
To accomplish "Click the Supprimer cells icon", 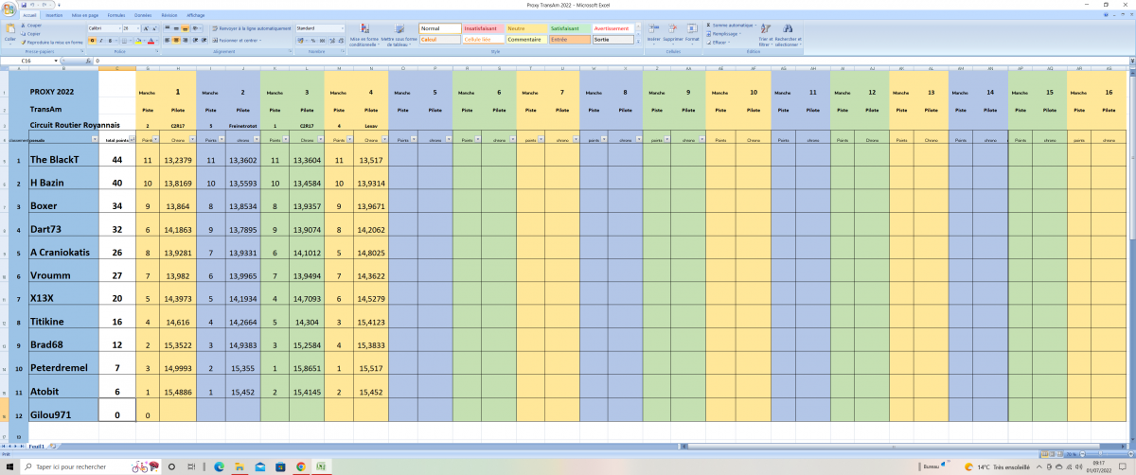I will coord(673,34).
